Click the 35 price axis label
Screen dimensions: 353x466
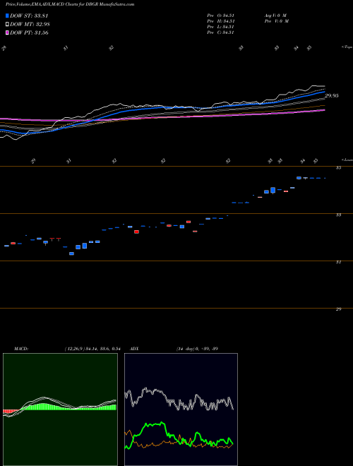point(338,167)
